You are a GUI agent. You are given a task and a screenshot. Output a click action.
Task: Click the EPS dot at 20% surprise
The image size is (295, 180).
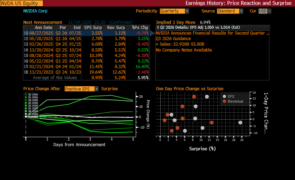point(240,122)
